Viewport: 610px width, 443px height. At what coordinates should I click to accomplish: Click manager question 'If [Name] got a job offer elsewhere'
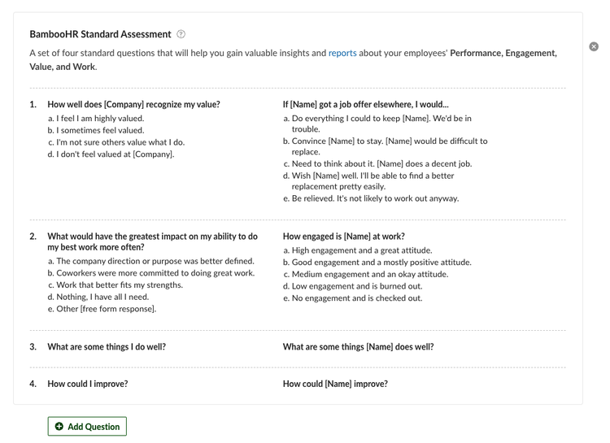click(x=366, y=104)
